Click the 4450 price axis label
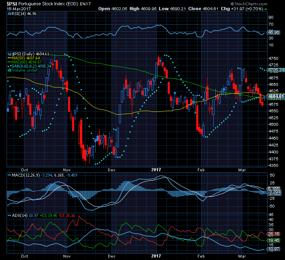This screenshot has width=285, height=260. pyautogui.click(x=273, y=138)
